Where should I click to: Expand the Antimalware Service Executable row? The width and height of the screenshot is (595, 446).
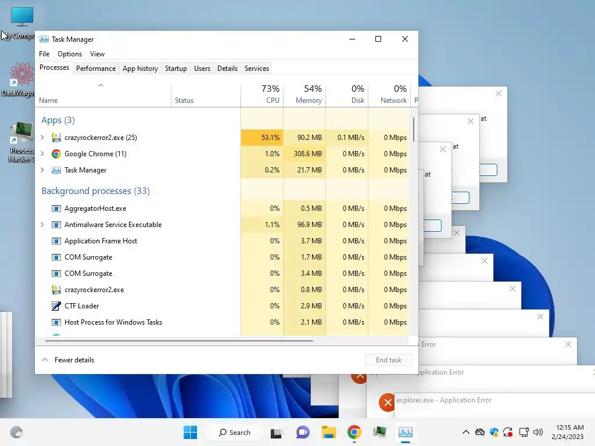point(42,225)
